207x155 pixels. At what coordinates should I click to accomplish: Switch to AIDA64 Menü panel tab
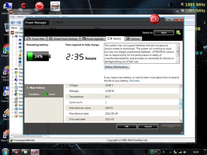[14, 28]
